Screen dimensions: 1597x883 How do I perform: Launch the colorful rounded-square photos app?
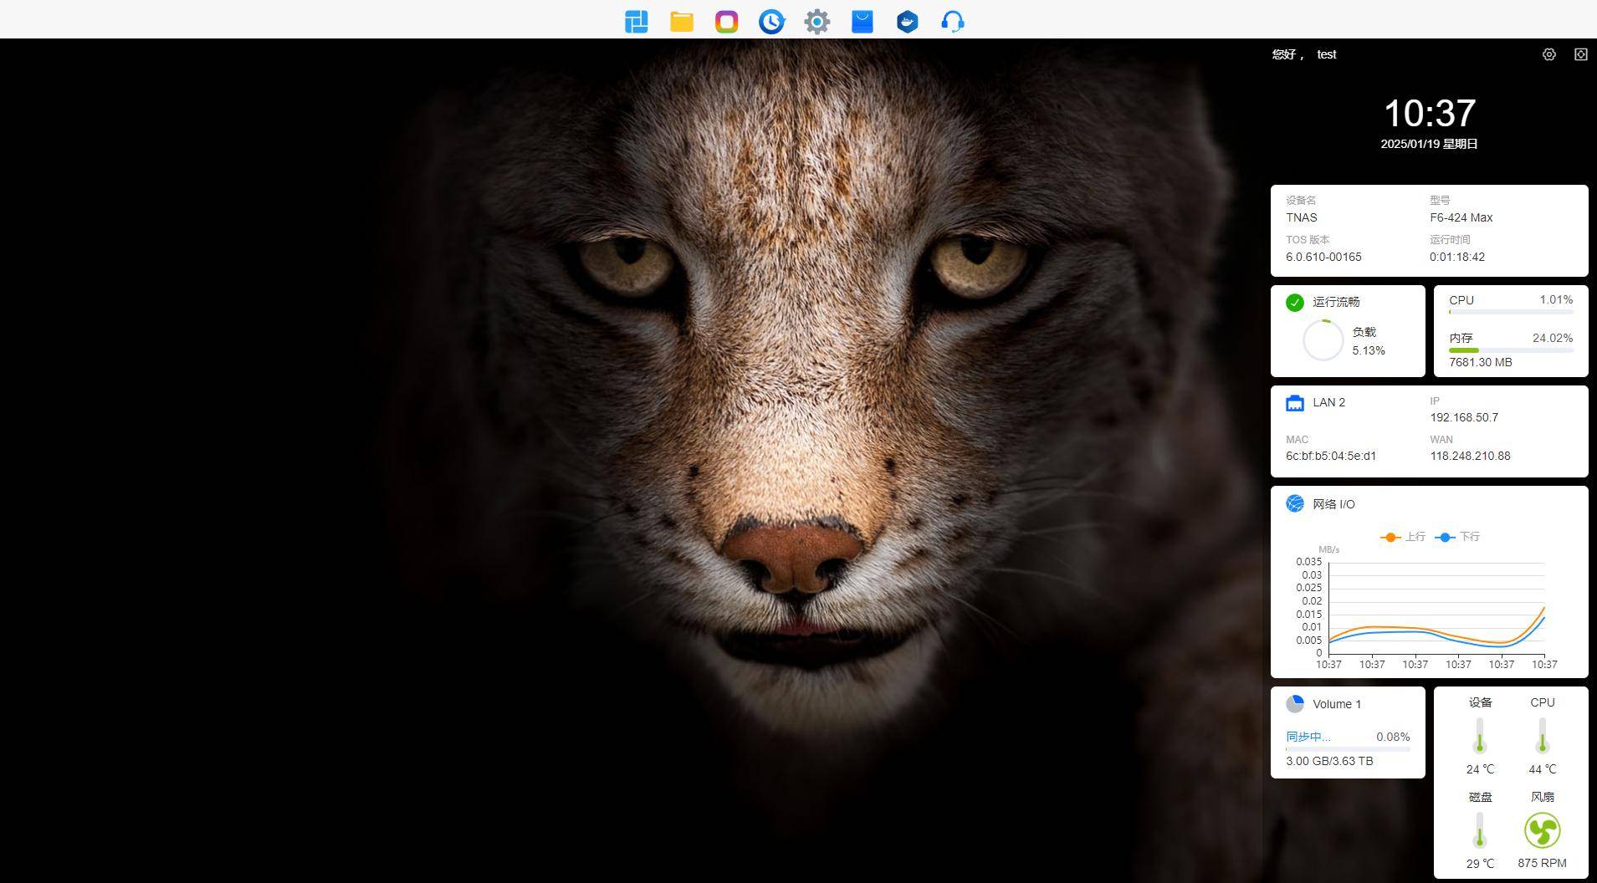(727, 22)
